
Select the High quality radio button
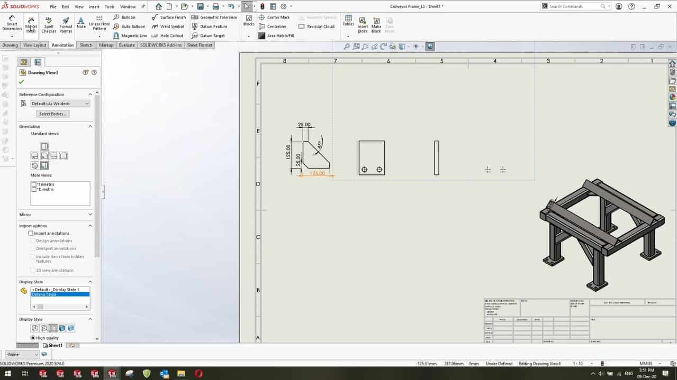(x=33, y=338)
